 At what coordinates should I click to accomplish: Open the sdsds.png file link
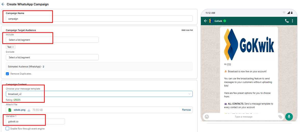coord(20,110)
